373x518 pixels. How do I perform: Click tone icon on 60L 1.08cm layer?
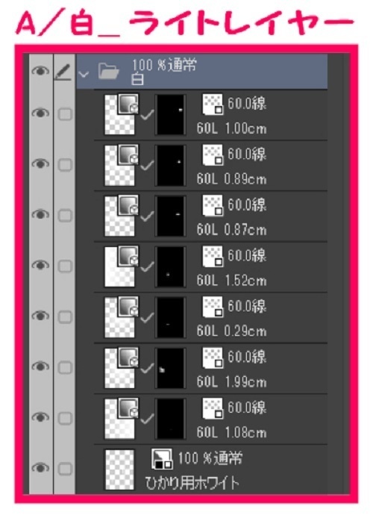pyautogui.click(x=213, y=408)
